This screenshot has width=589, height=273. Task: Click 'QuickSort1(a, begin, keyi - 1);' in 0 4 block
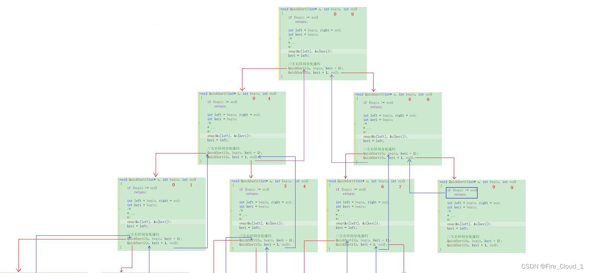(235, 153)
